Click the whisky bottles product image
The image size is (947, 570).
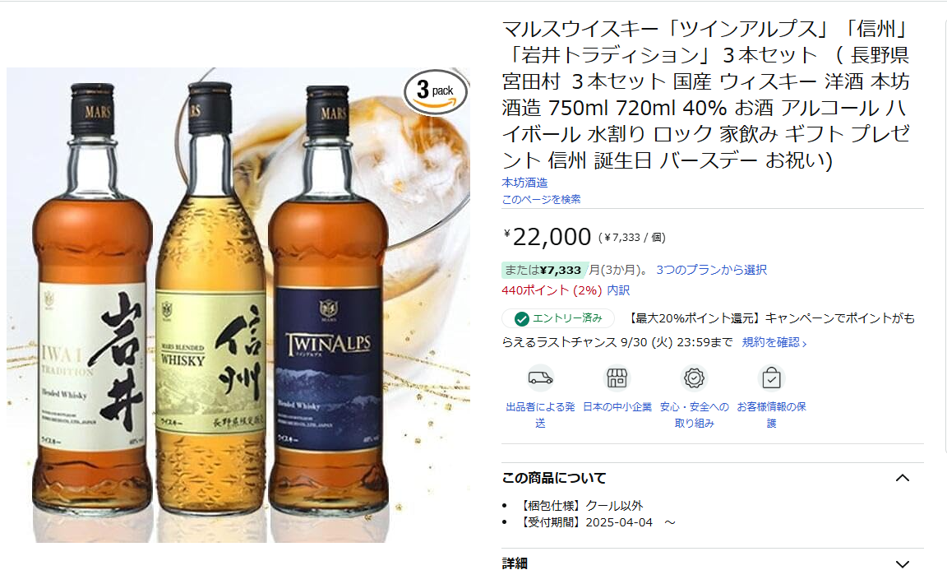(x=238, y=305)
